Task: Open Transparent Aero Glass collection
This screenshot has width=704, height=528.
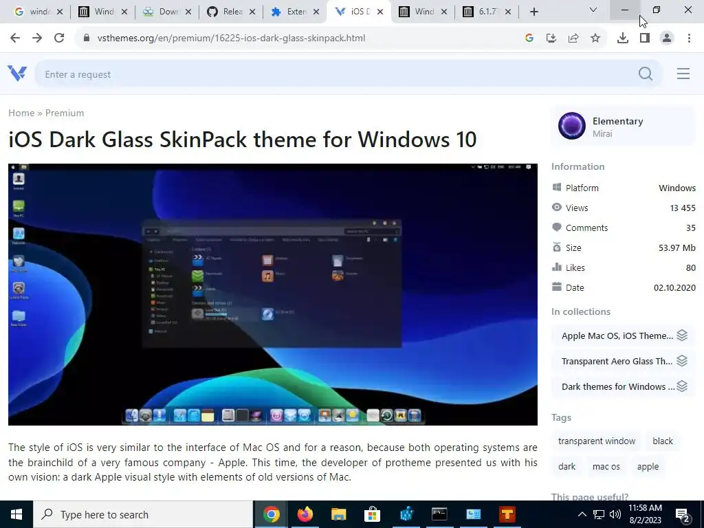Action: coord(624,361)
